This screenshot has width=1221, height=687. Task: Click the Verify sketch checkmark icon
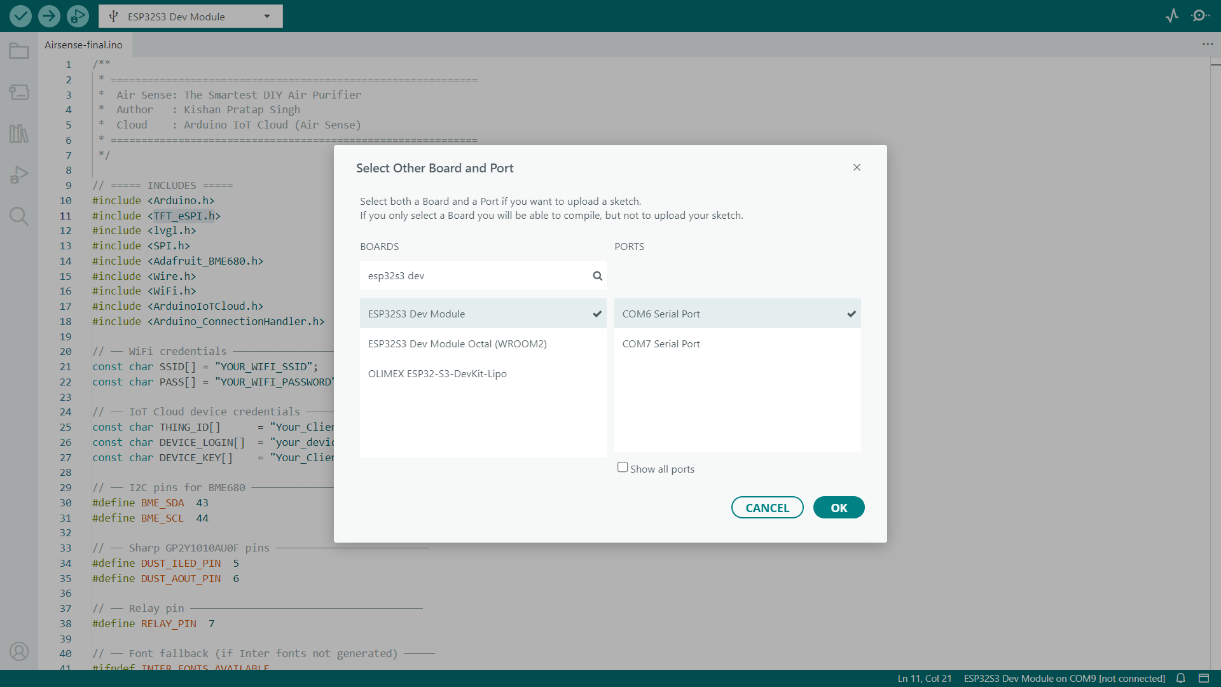(x=20, y=16)
